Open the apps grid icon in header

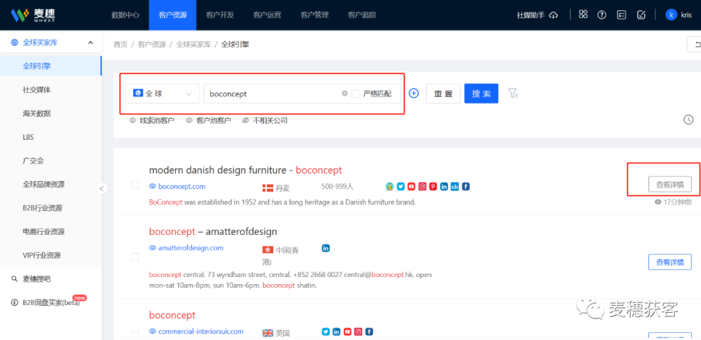tap(583, 14)
